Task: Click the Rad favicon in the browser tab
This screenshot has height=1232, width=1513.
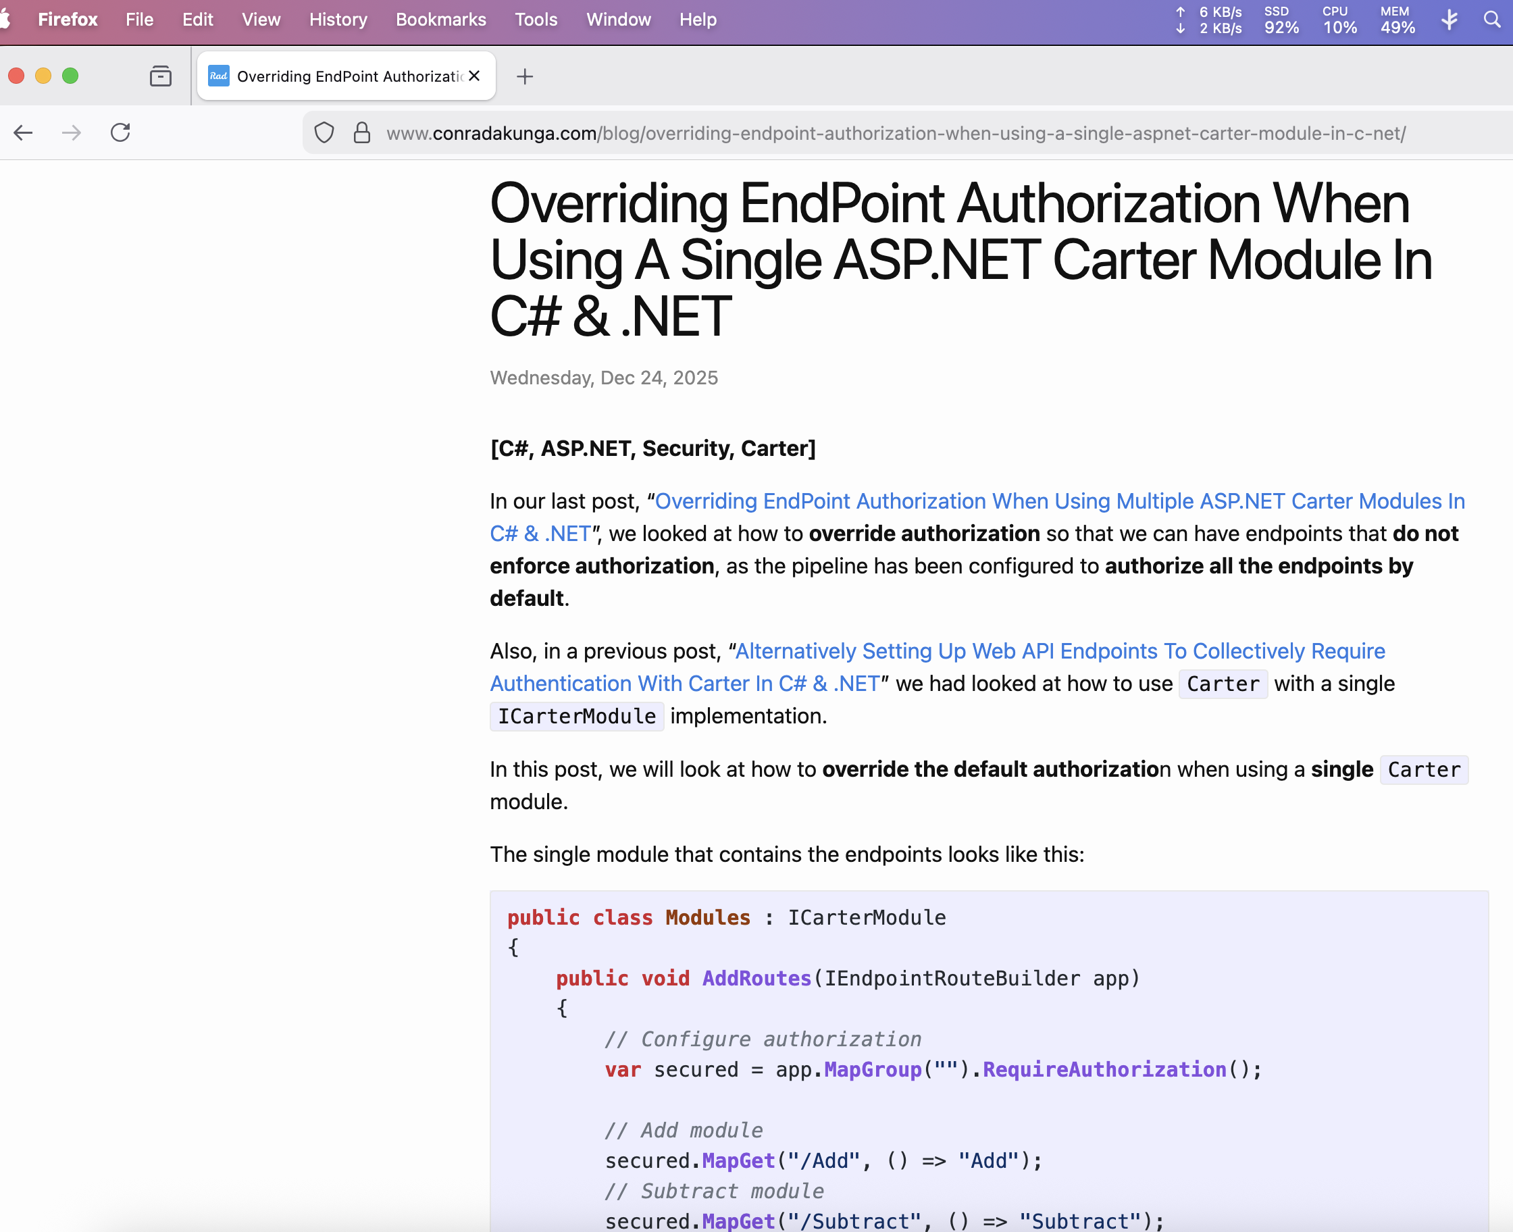Action: pos(219,76)
